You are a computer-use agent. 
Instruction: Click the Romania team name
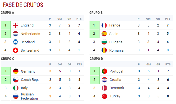116,50
